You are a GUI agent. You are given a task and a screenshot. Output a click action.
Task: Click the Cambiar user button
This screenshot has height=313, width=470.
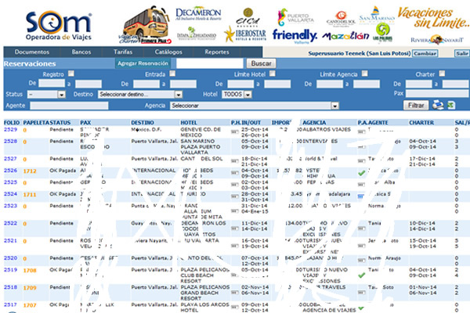tap(425, 53)
